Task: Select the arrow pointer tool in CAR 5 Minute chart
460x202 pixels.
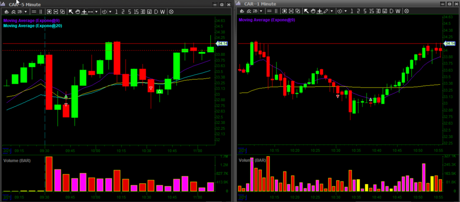Action: coord(71,11)
